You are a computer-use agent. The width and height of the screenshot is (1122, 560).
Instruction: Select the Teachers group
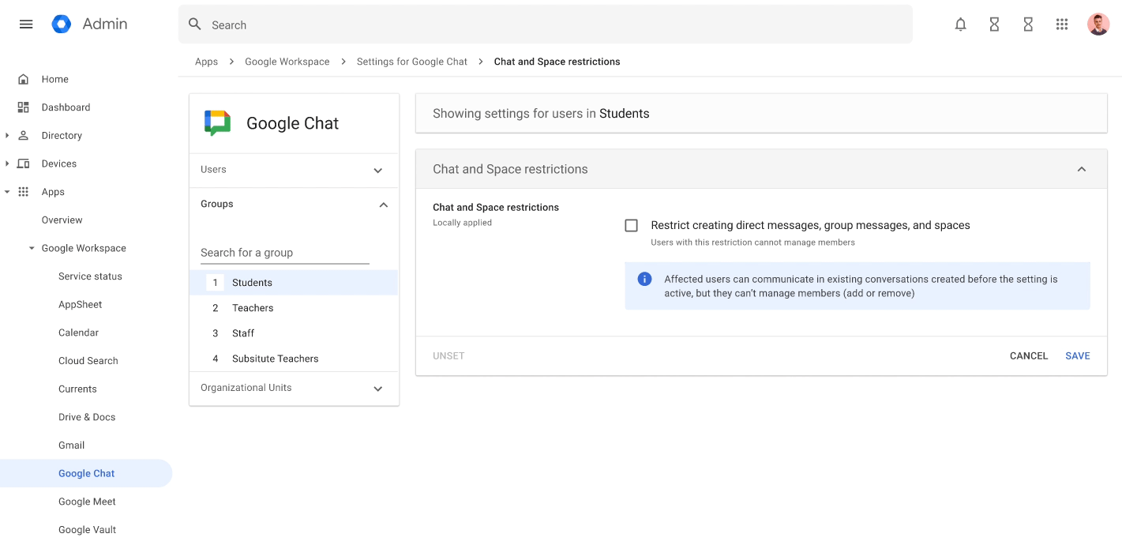pos(294,308)
